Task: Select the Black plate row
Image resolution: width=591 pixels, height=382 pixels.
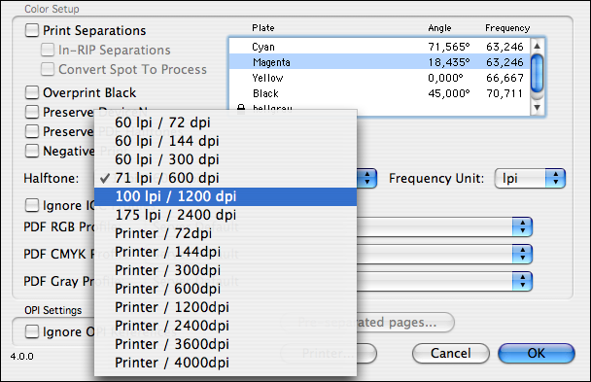Action: [x=379, y=93]
